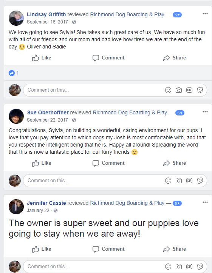Like Jennifer Cassie's review
The height and width of the screenshot is (273, 212).
(42, 249)
